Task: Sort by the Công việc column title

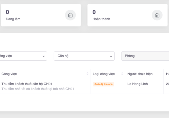Action: 9,74
